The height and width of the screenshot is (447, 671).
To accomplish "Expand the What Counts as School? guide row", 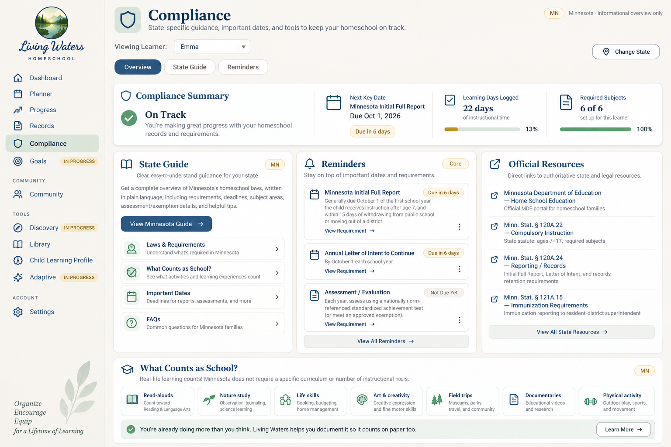I will (203, 273).
